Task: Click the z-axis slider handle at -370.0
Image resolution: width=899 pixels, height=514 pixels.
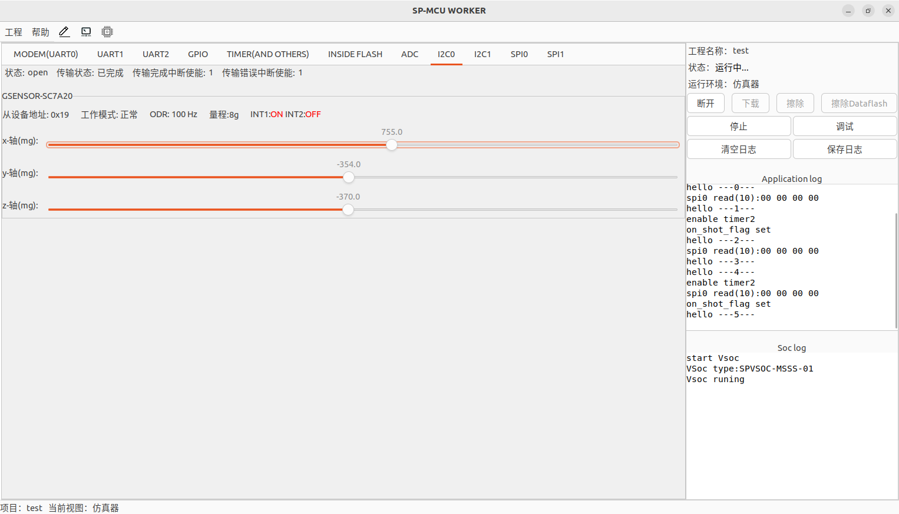Action: [348, 210]
